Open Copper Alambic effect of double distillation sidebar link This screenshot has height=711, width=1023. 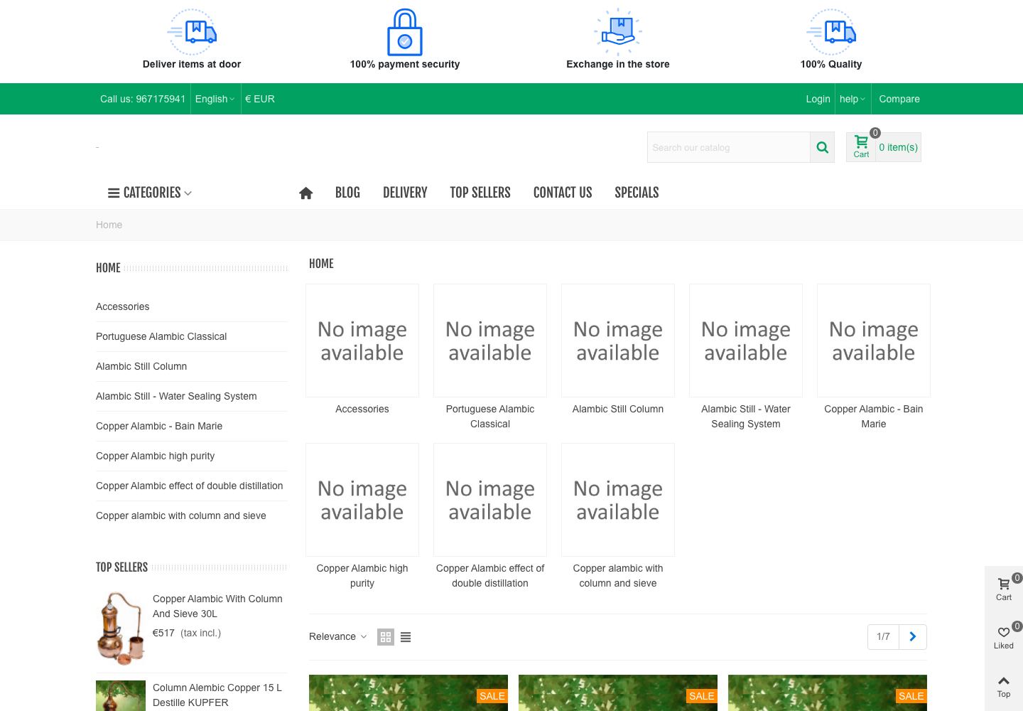click(190, 486)
